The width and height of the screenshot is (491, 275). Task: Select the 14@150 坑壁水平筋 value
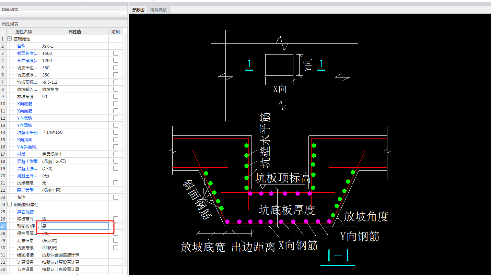pos(75,132)
